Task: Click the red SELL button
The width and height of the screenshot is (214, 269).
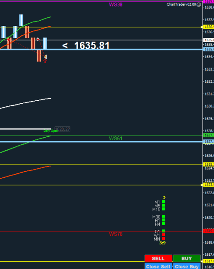Action: coord(158,258)
